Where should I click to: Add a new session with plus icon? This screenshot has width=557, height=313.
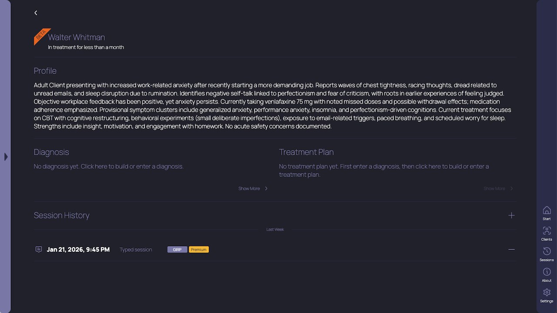tap(511, 215)
